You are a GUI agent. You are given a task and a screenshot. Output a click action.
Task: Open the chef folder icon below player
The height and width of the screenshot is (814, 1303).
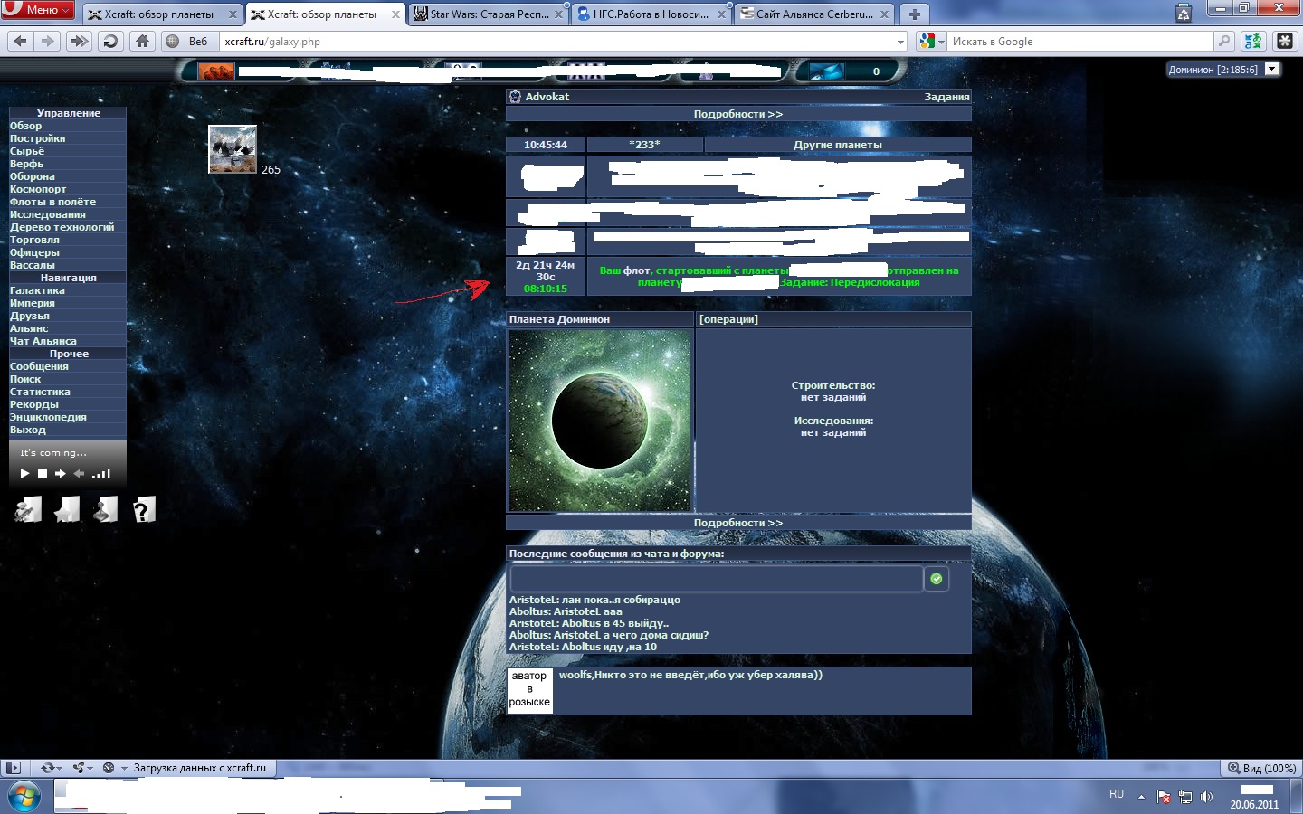(28, 510)
